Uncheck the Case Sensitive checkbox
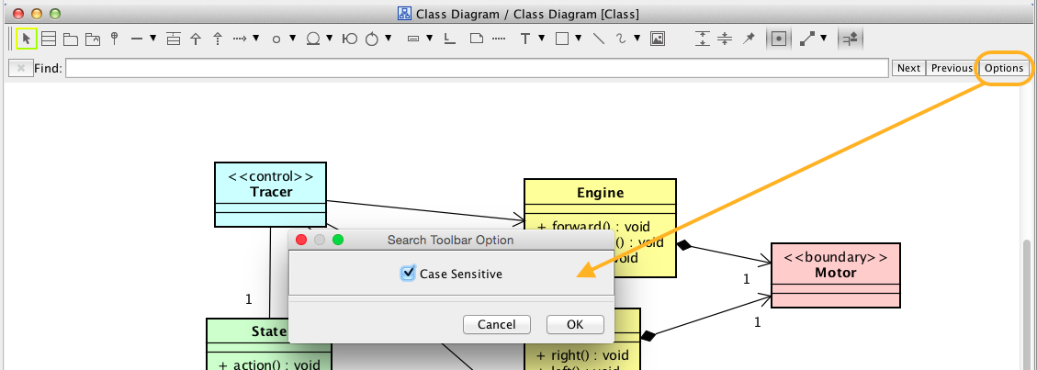The width and height of the screenshot is (1037, 370). click(x=409, y=274)
